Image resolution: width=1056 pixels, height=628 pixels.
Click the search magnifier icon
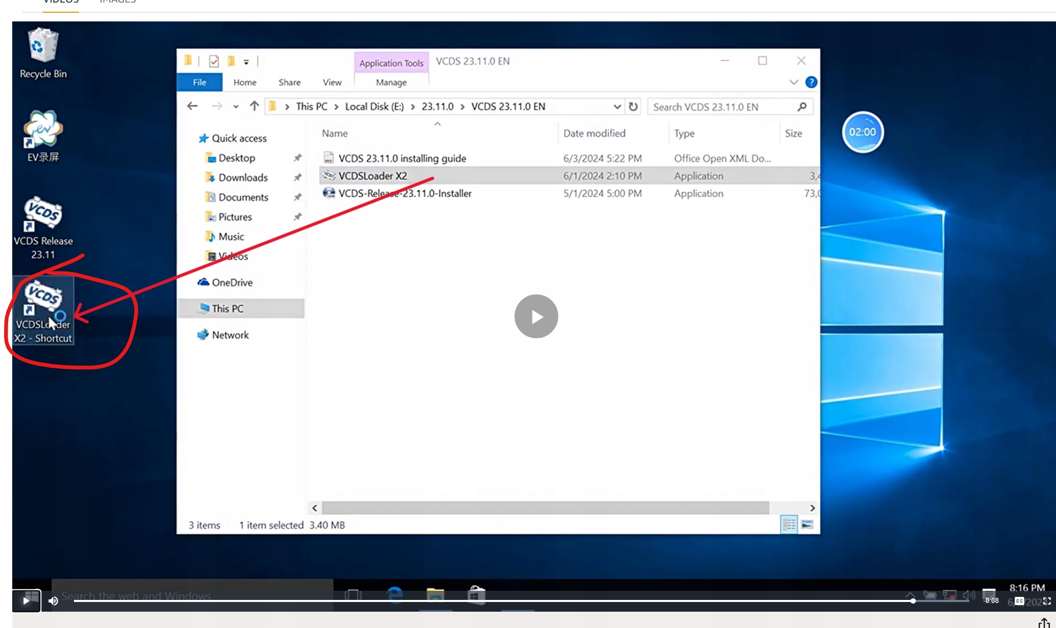click(802, 107)
